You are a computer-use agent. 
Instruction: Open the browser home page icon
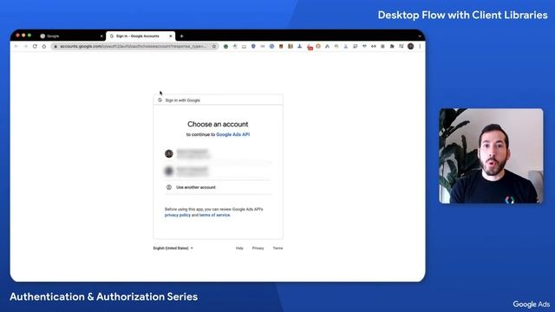[x=44, y=46]
